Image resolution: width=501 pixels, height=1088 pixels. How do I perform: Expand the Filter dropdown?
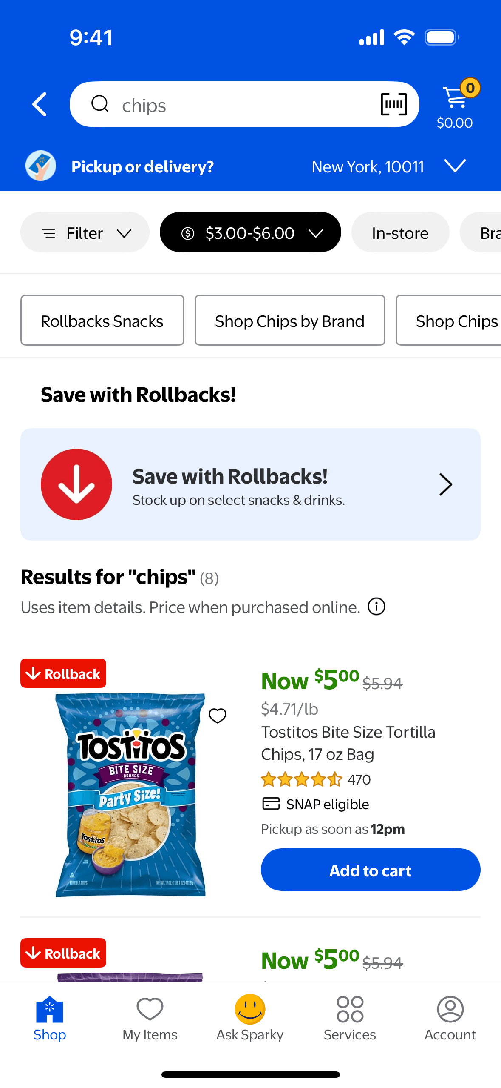pyautogui.click(x=85, y=232)
